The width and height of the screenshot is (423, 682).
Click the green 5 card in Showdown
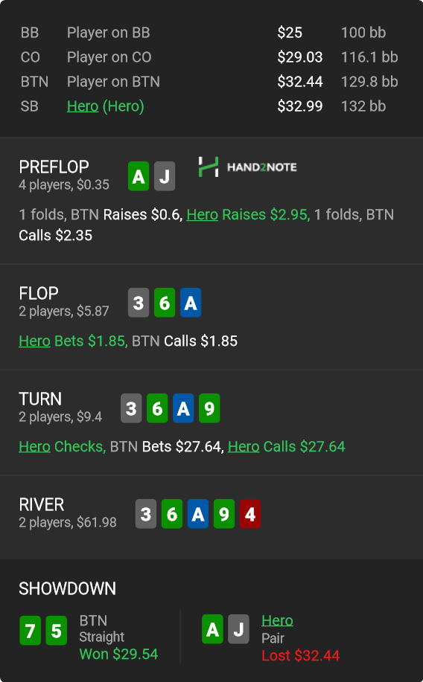tap(56, 630)
